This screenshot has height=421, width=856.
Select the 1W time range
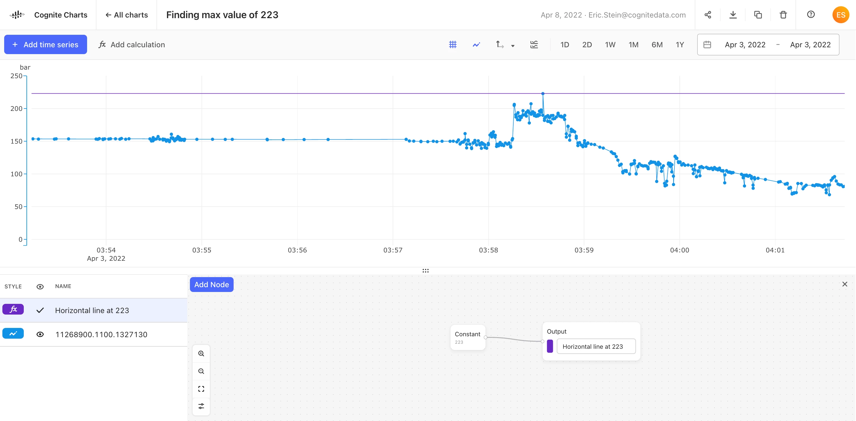tap(610, 45)
